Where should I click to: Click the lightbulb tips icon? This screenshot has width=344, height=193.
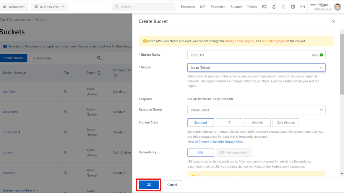(x=283, y=7)
